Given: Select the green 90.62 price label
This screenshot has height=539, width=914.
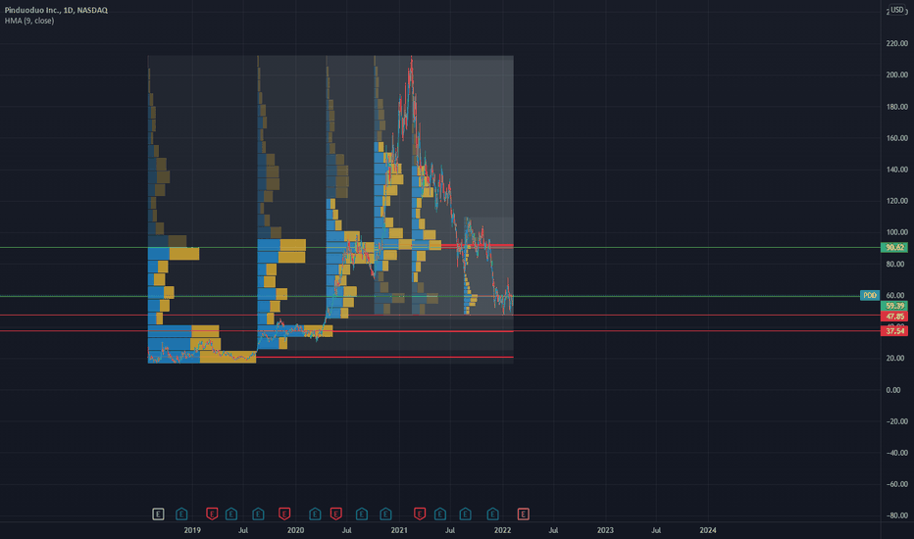Looking at the screenshot, I should (894, 248).
